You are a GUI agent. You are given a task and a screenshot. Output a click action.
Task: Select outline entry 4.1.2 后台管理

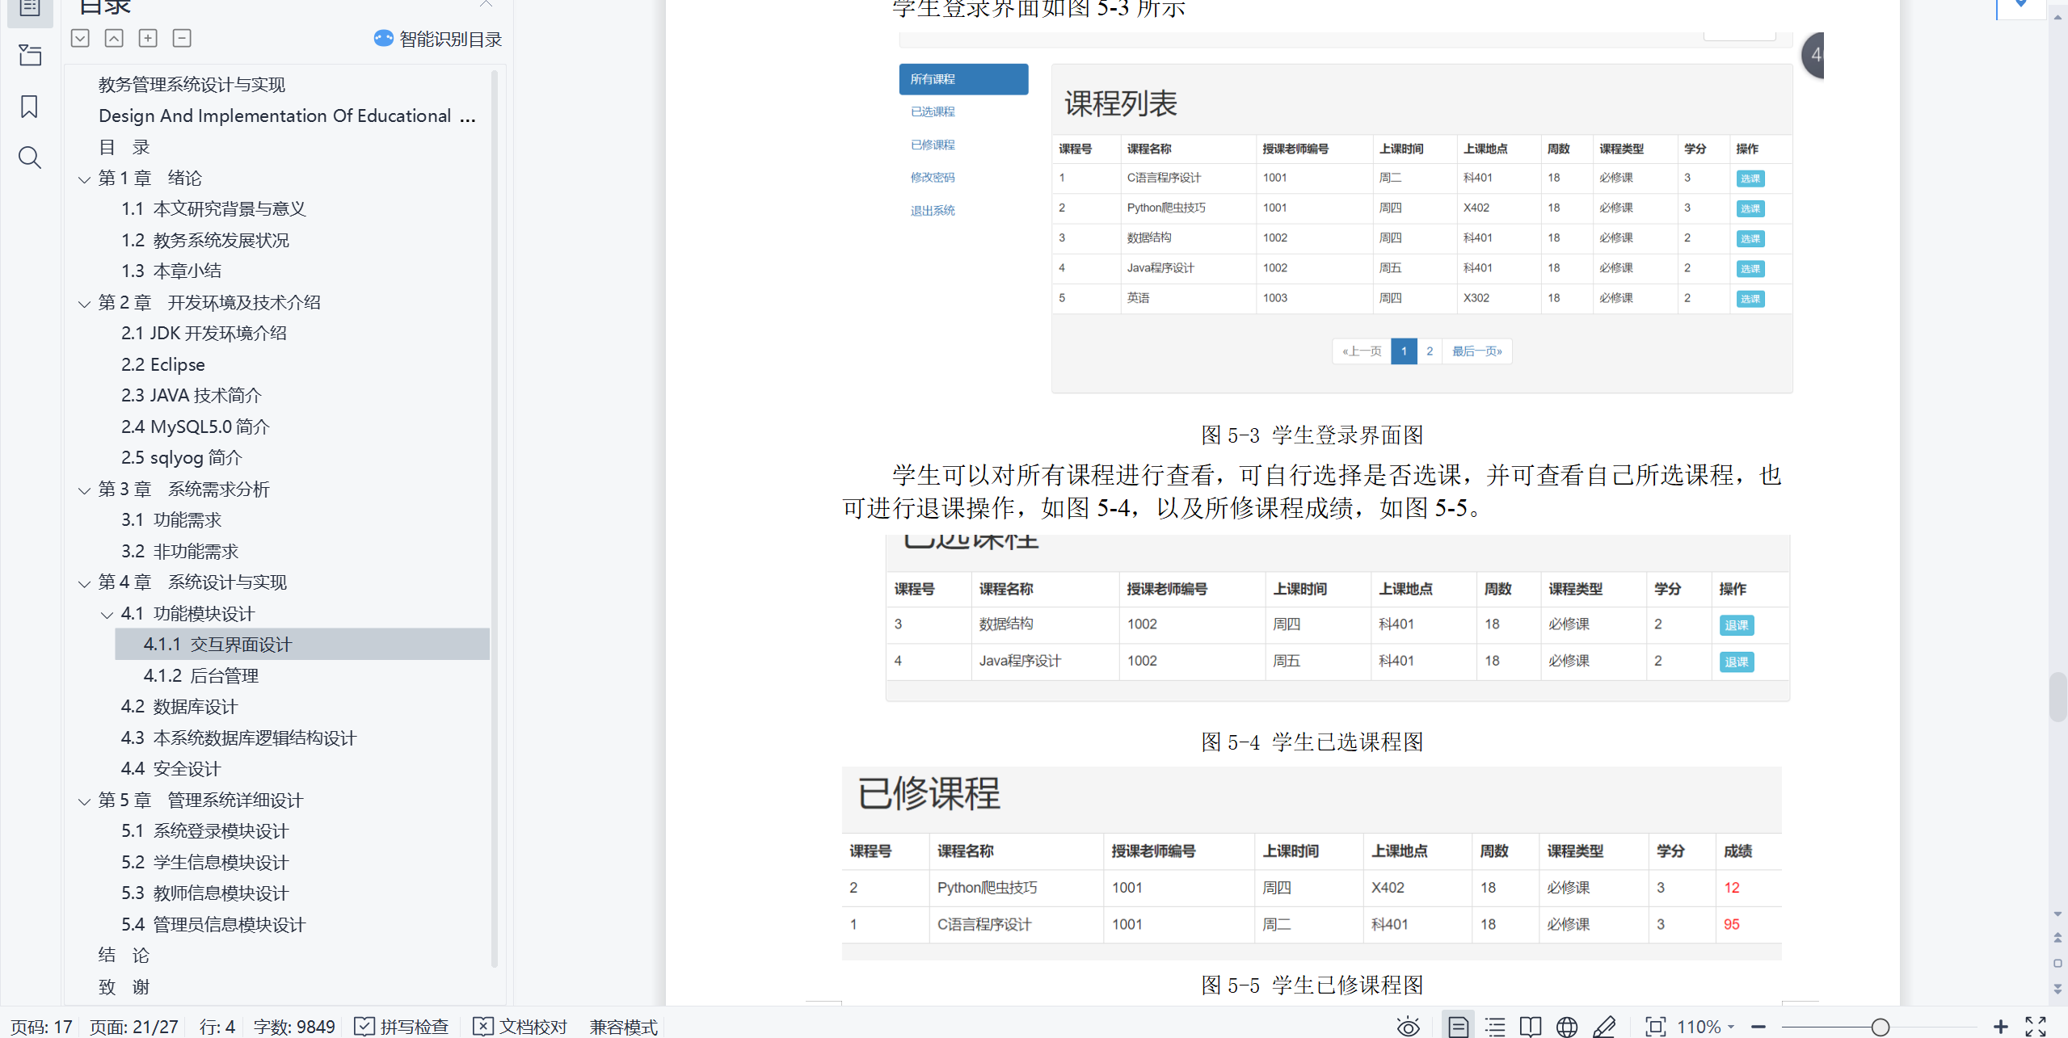pyautogui.click(x=200, y=675)
